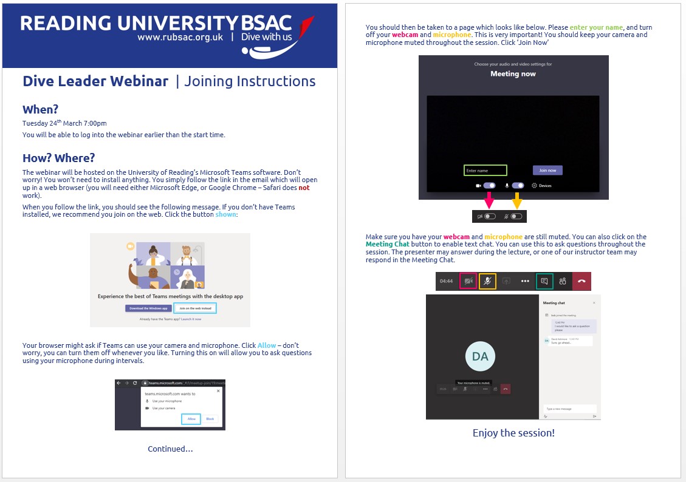The height and width of the screenshot is (482, 686).
Task: Open Meeting Chat icon in the 04:44 toolbar
Action: 544,282
